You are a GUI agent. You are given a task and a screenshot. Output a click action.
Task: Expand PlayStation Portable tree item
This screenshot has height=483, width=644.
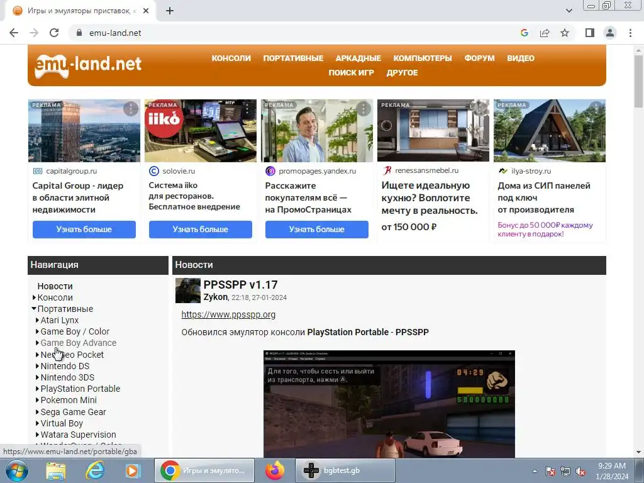37,389
